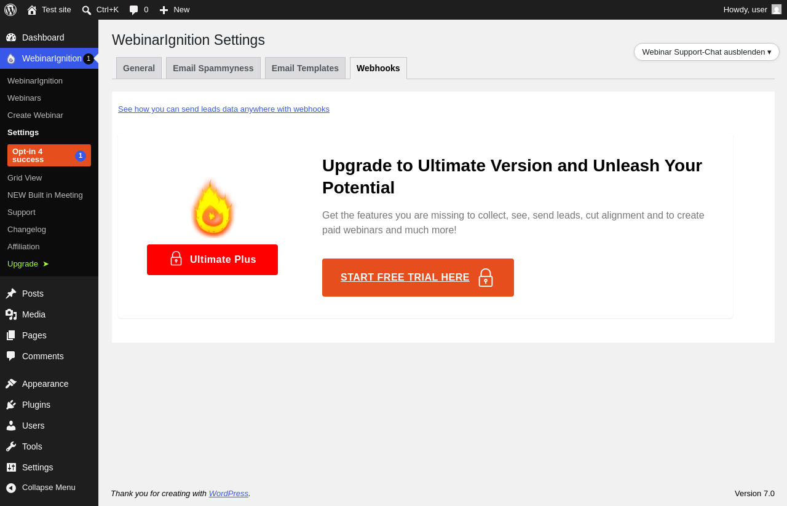
Task: Click the Comments speech bubble sidebar icon
Action: coord(11,356)
